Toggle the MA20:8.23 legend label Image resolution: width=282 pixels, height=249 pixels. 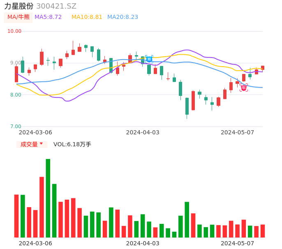[123, 17]
